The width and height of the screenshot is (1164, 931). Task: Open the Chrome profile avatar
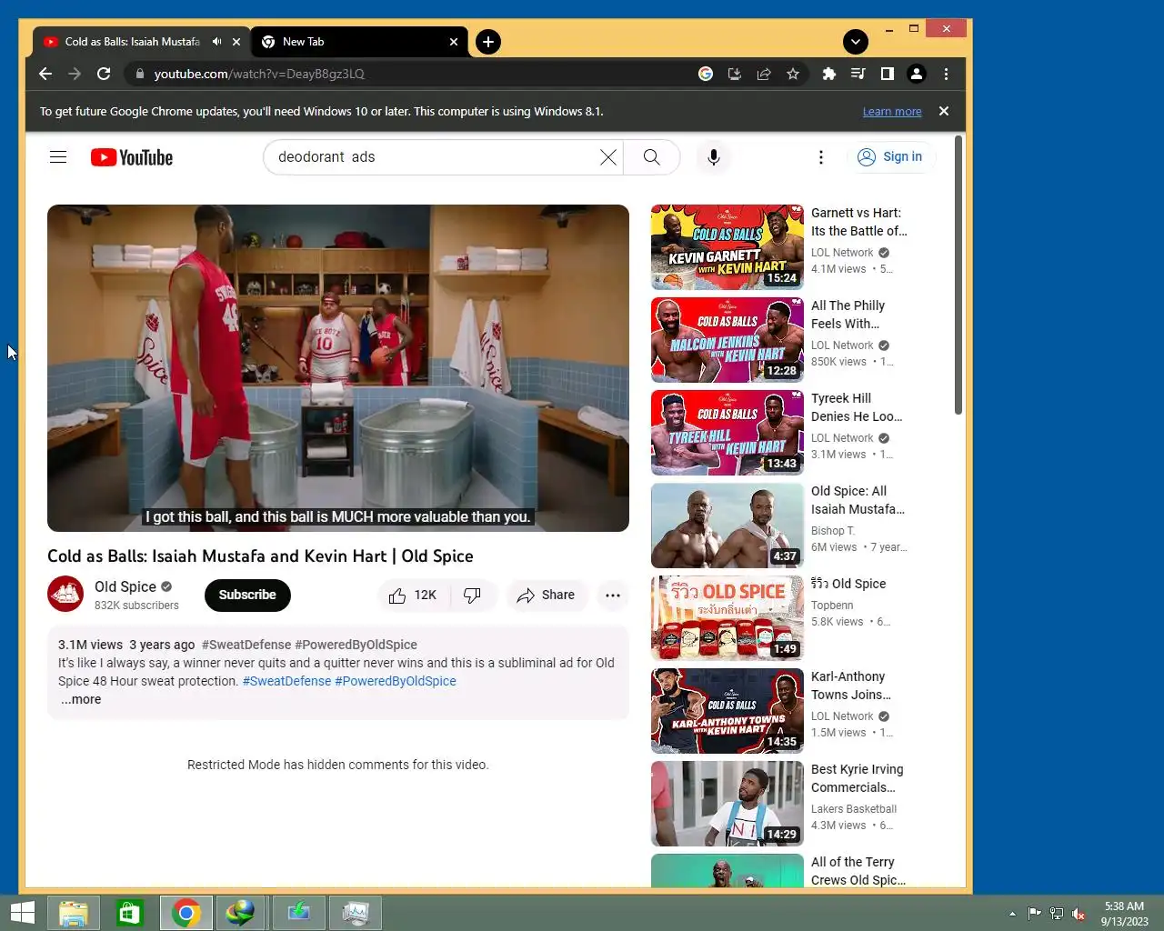[917, 74]
